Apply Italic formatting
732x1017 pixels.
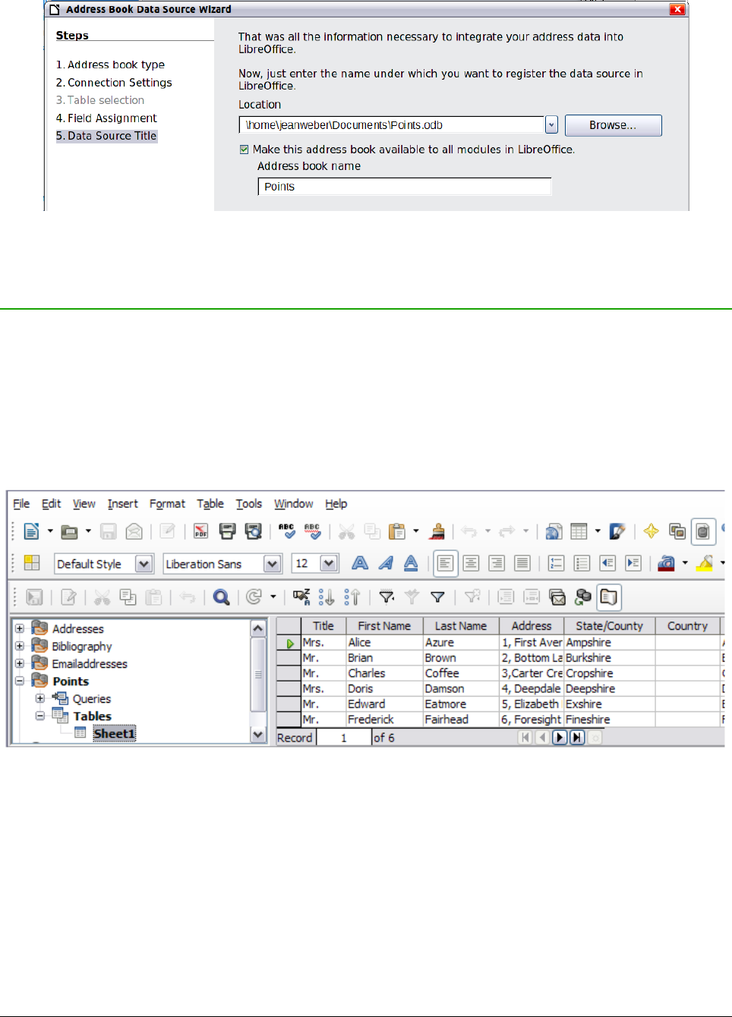(x=386, y=563)
